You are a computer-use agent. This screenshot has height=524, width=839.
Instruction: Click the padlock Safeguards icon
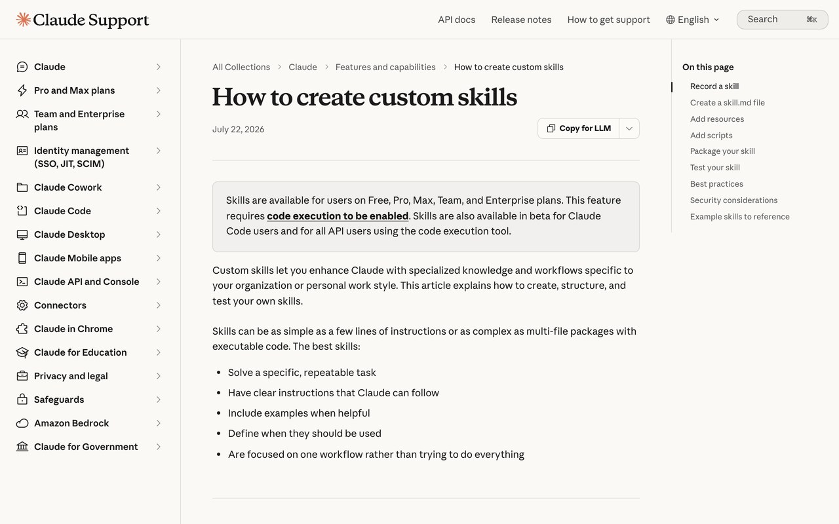22,400
